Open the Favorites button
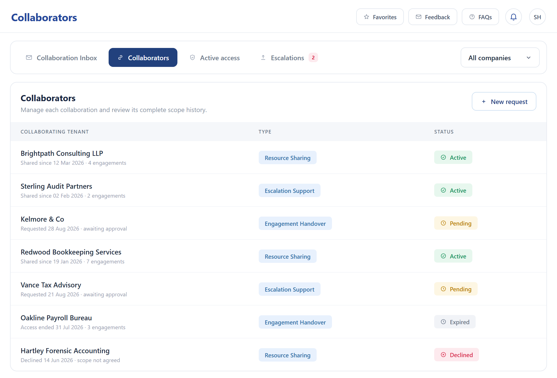Image resolution: width=557 pixels, height=378 pixels. (380, 17)
